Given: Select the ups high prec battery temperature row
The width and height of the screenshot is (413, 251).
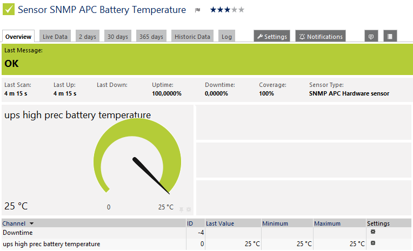Looking at the screenshot, I should coord(51,244).
